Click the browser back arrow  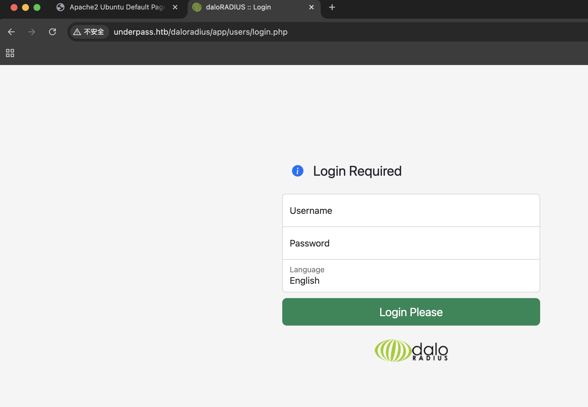pos(11,32)
